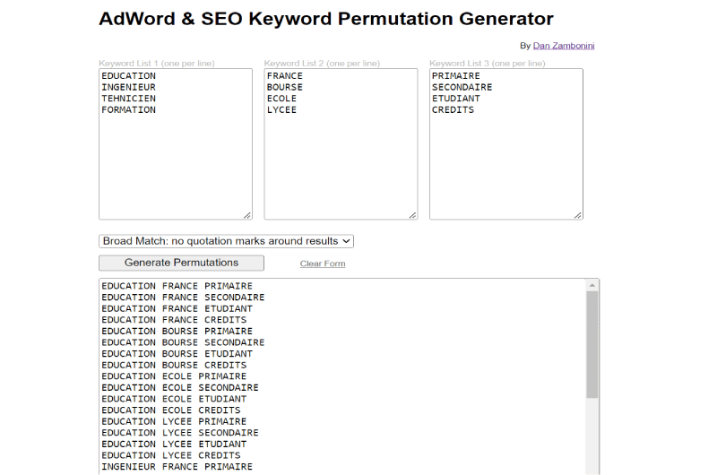Open the Broad Match type dropdown
Screen dimensions: 717x475
click(226, 241)
